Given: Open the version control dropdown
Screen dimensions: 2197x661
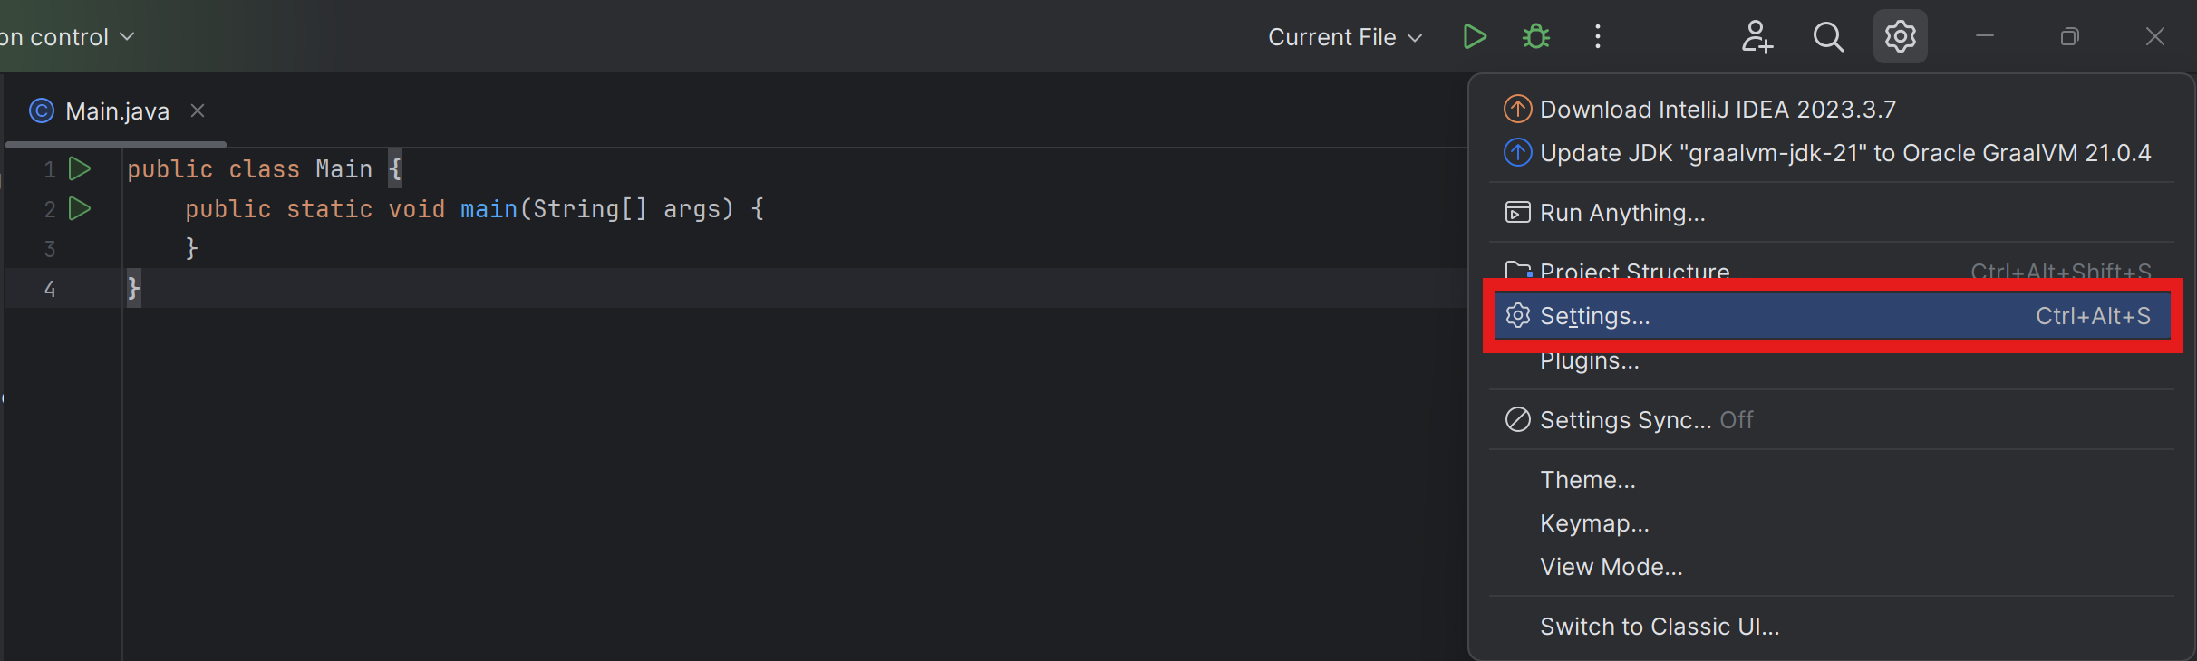Looking at the screenshot, I should pos(68,36).
